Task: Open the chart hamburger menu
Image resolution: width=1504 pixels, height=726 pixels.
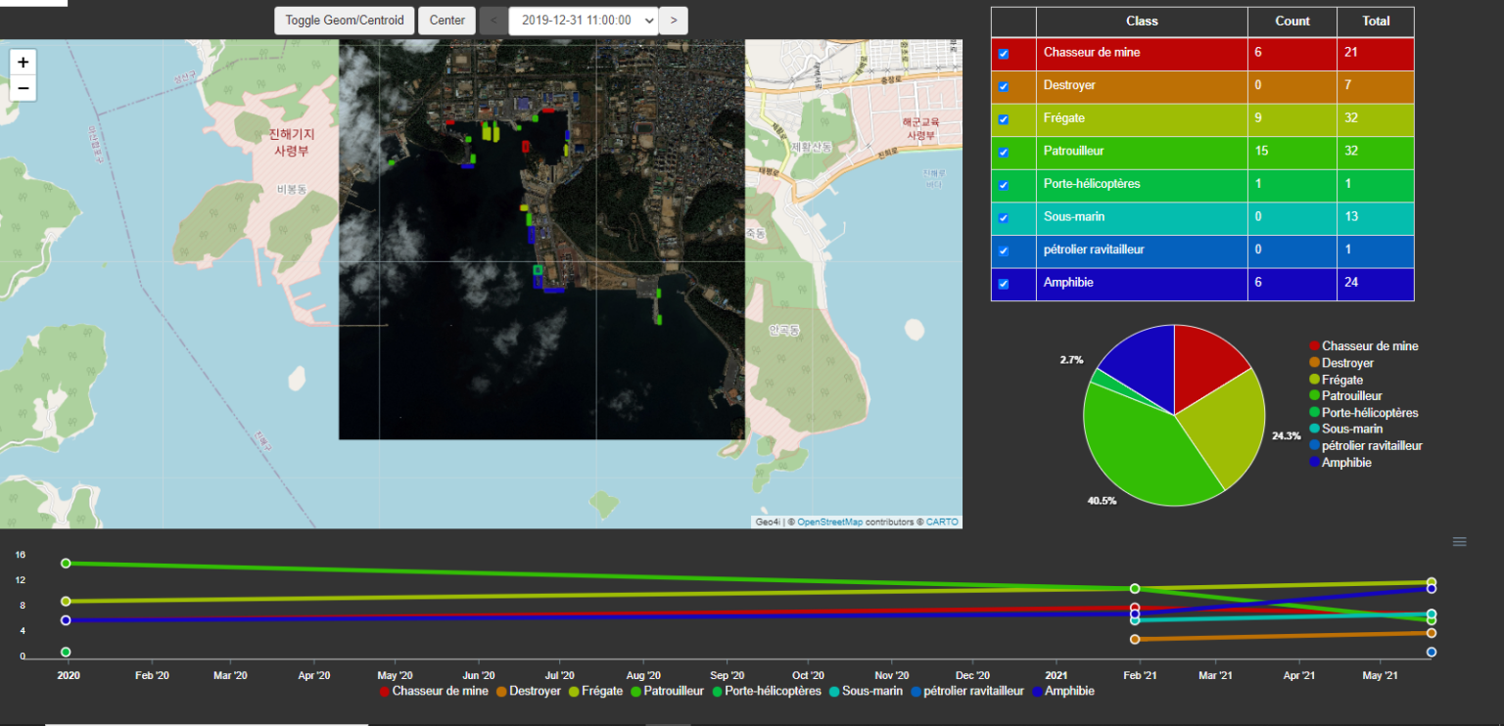Action: point(1459,542)
